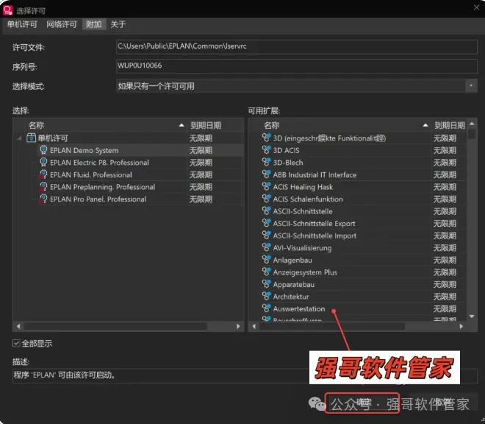Viewport: 485px width, 424px height.
Task: Click right arrow of 可用扩展 horizontal scrollbar
Action: coord(461,326)
